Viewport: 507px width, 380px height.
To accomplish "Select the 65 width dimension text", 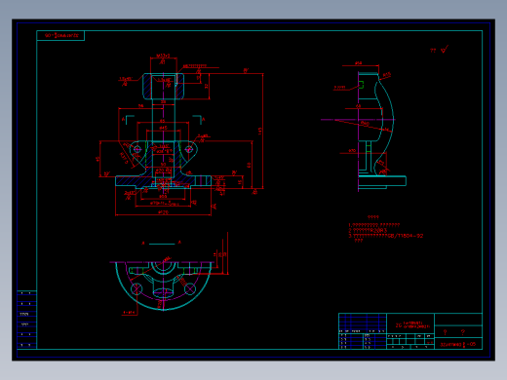I will click(162, 121).
